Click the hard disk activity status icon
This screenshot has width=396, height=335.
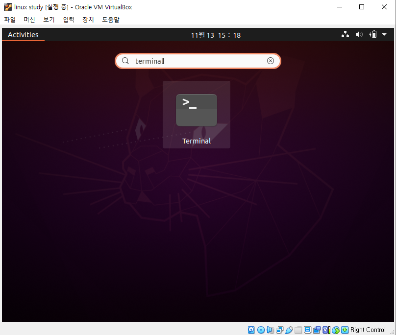click(x=251, y=330)
